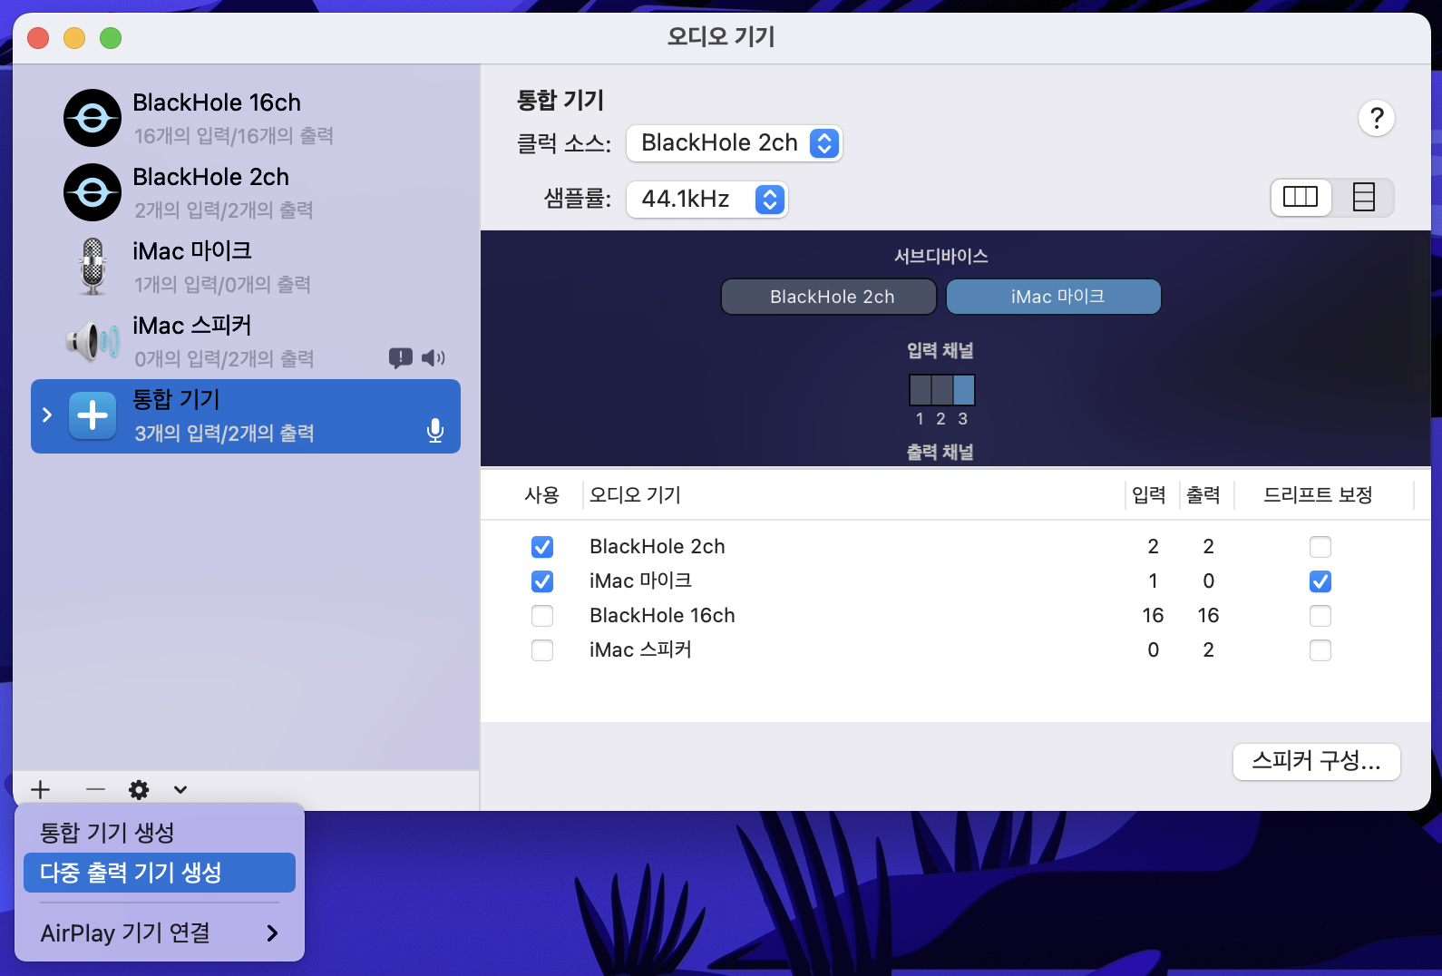Select iMac 마이크 subdevice tab

[1054, 297]
